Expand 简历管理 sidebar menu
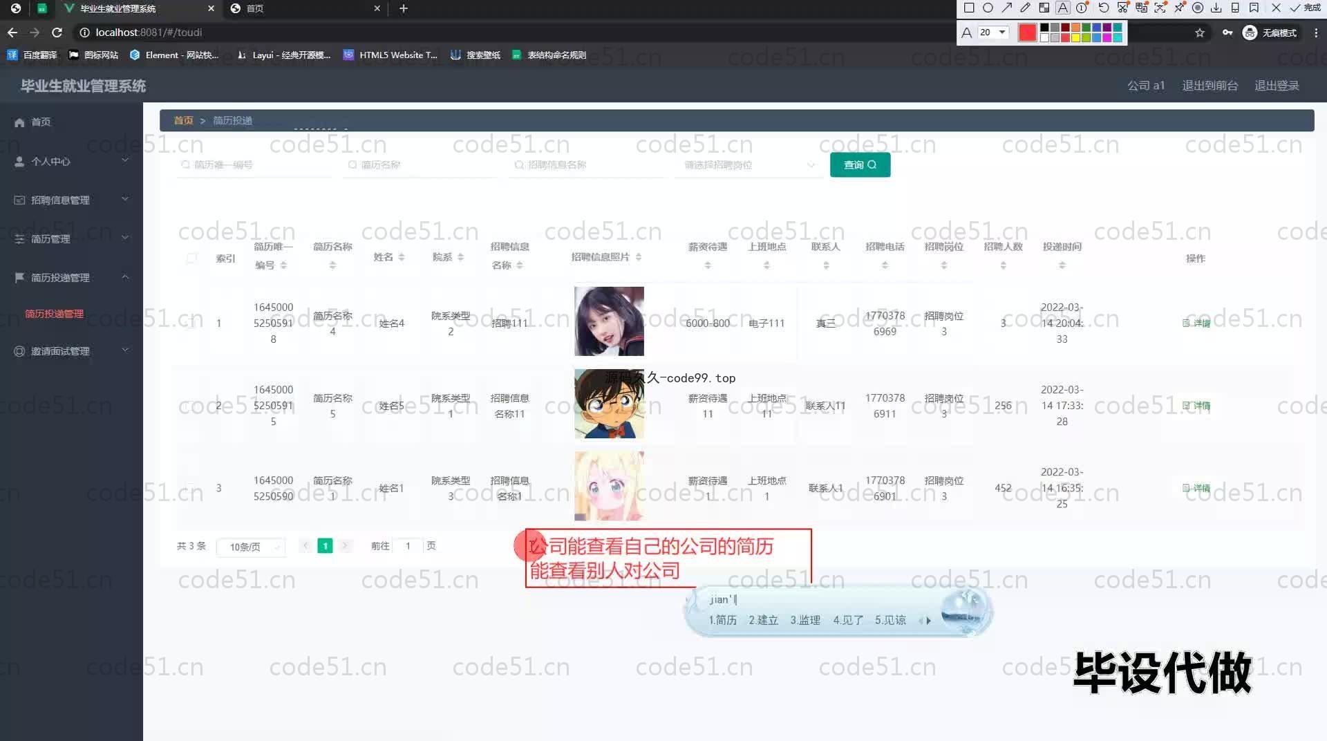 point(71,238)
